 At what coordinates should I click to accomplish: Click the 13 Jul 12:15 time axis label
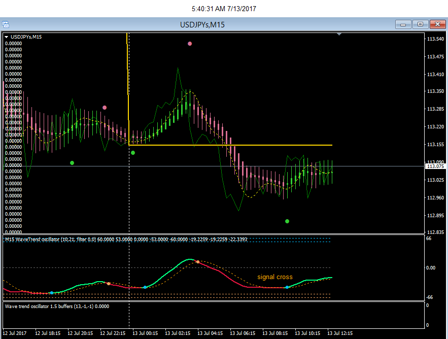coord(340,333)
